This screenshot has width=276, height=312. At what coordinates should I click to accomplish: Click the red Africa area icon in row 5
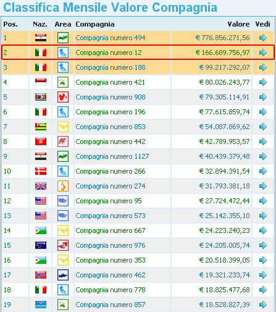pyautogui.click(x=63, y=97)
